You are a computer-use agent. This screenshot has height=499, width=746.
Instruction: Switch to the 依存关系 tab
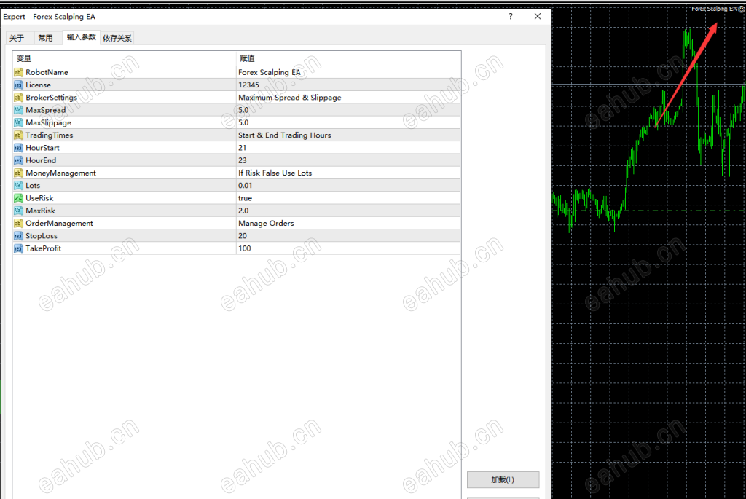(x=117, y=38)
